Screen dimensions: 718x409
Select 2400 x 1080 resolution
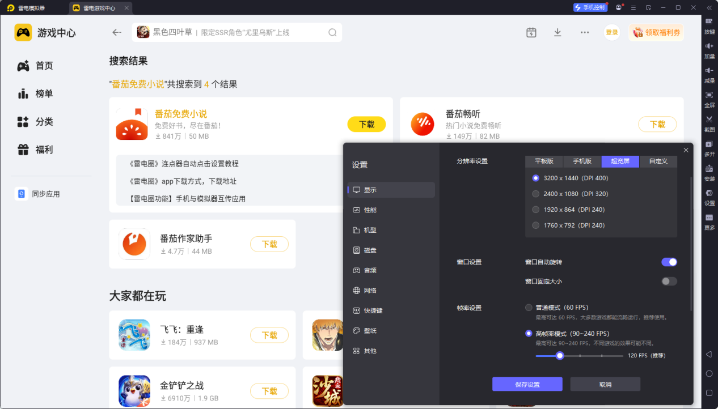click(535, 193)
